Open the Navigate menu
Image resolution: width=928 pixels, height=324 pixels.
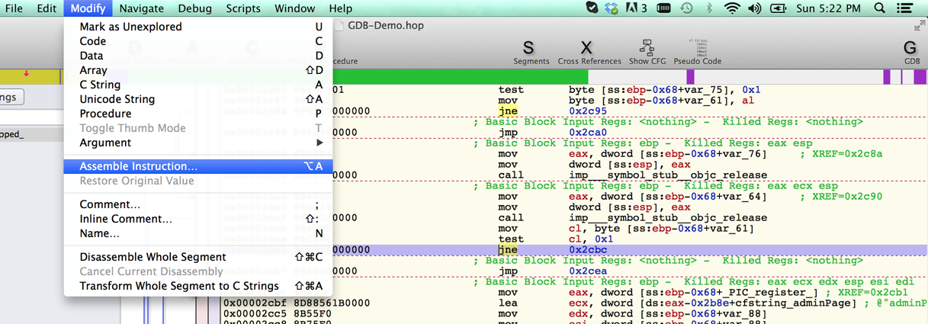click(142, 8)
